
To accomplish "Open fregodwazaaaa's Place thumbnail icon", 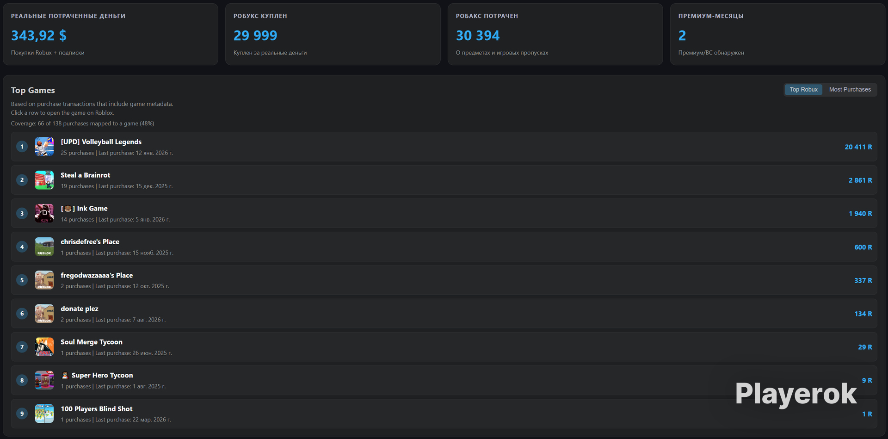I will (44, 280).
